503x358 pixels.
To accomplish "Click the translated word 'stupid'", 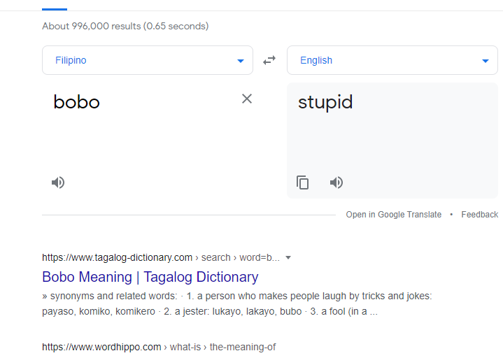I will pyautogui.click(x=325, y=102).
